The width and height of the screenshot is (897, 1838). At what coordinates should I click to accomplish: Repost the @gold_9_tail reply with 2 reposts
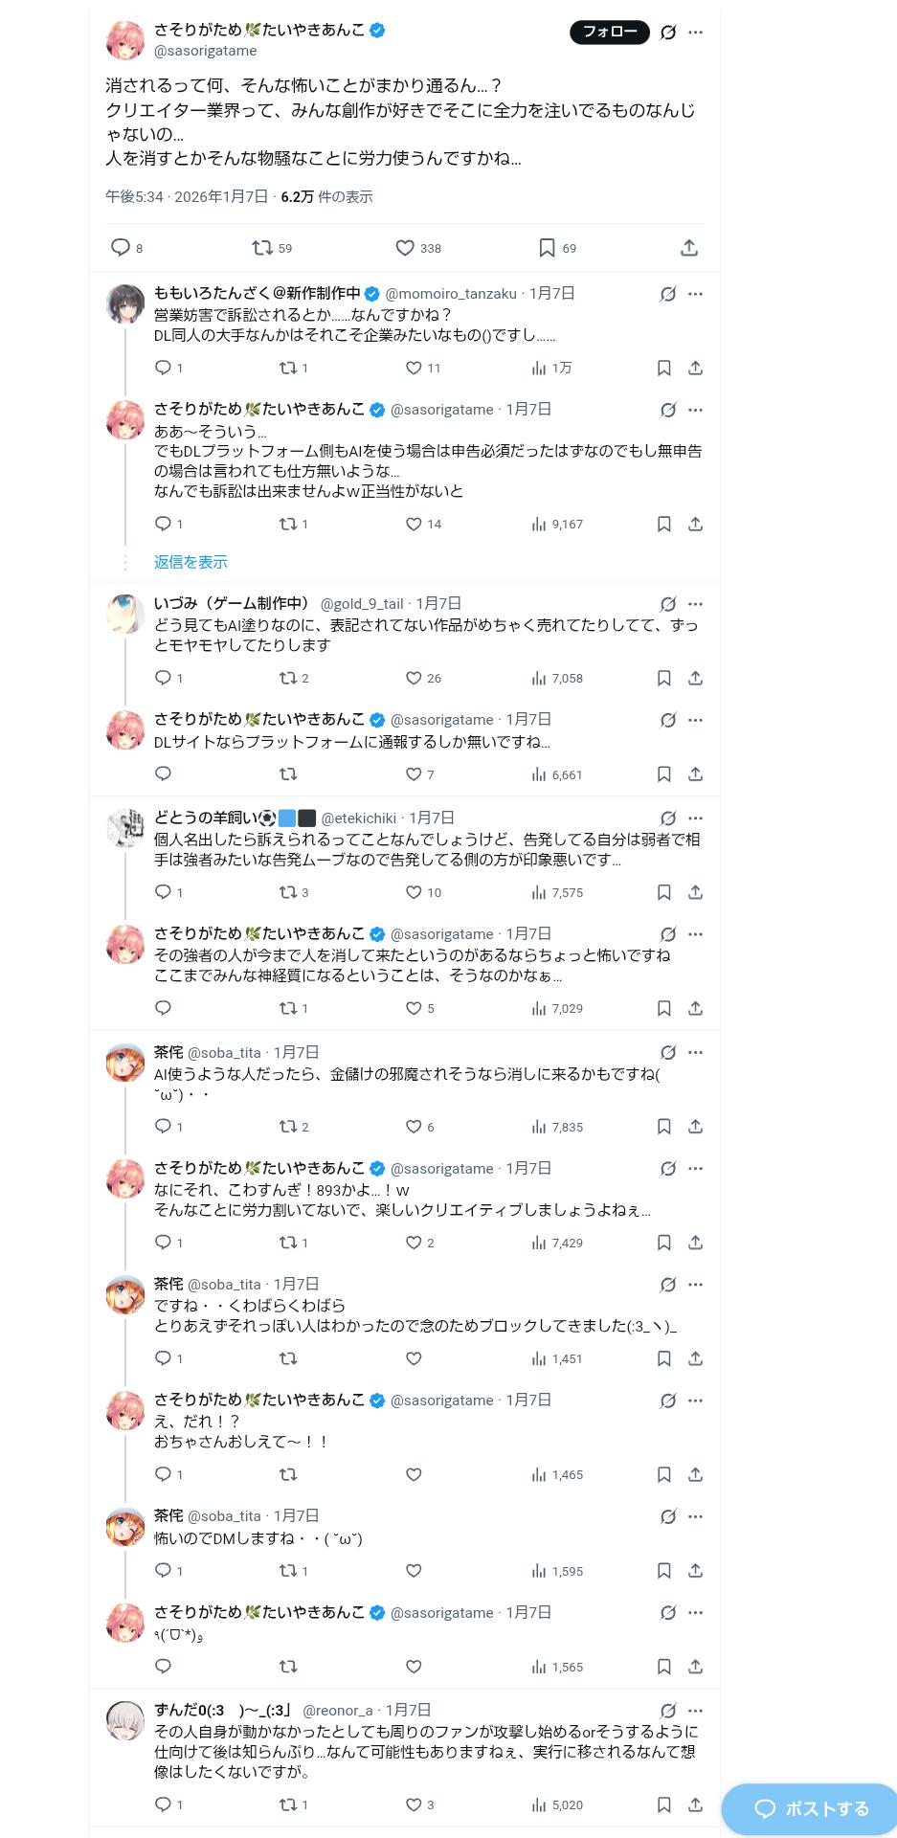[288, 678]
